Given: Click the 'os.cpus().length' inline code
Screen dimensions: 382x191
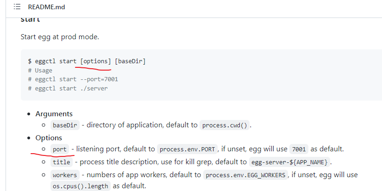Looking at the screenshot, I should point(81,186).
